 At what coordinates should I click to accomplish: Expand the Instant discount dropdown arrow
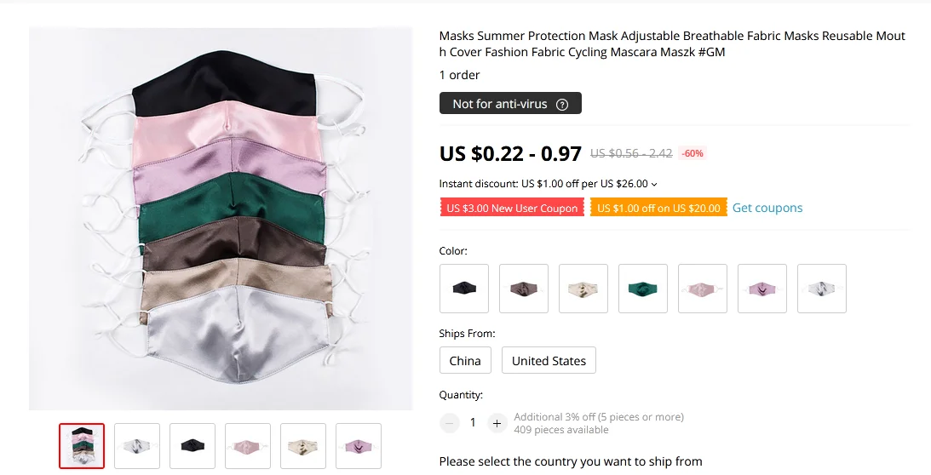tap(654, 184)
